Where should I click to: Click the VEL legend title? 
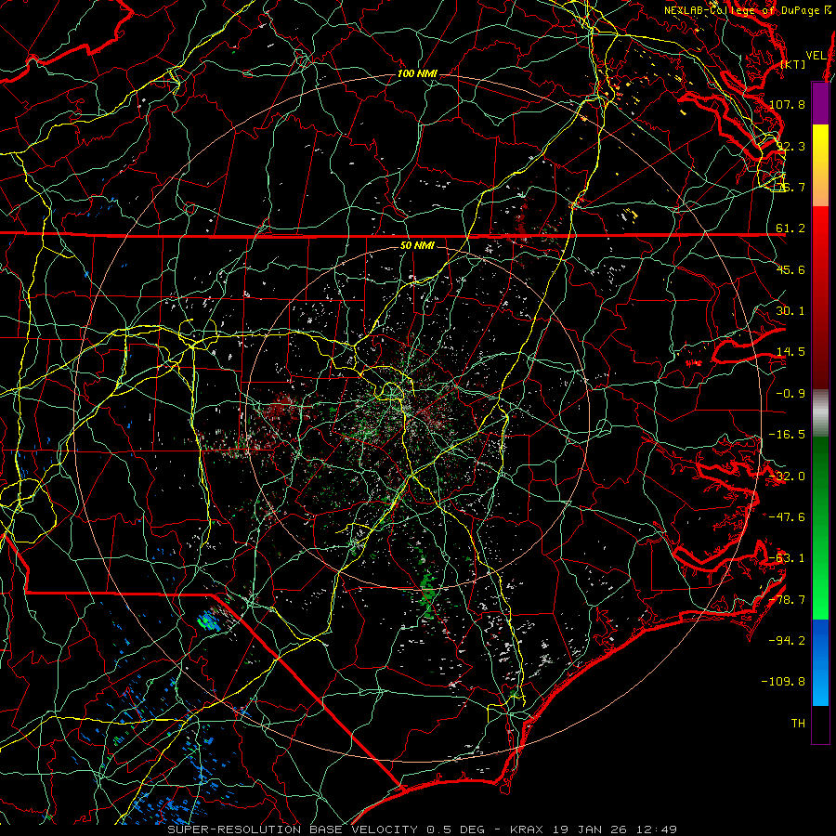[816, 56]
